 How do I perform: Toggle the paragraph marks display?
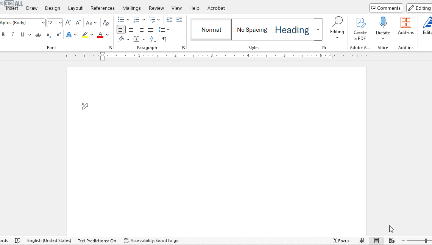(x=164, y=39)
